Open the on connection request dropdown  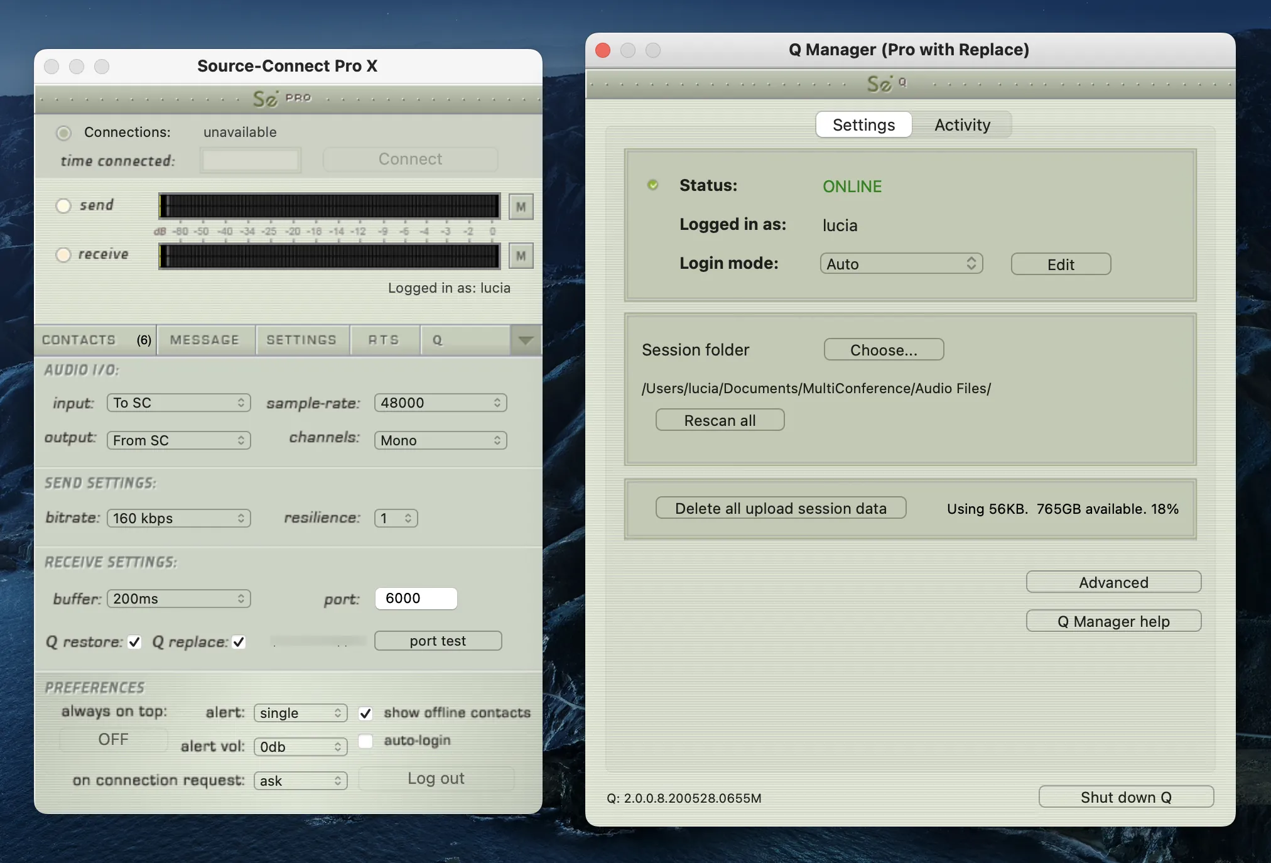pos(301,781)
